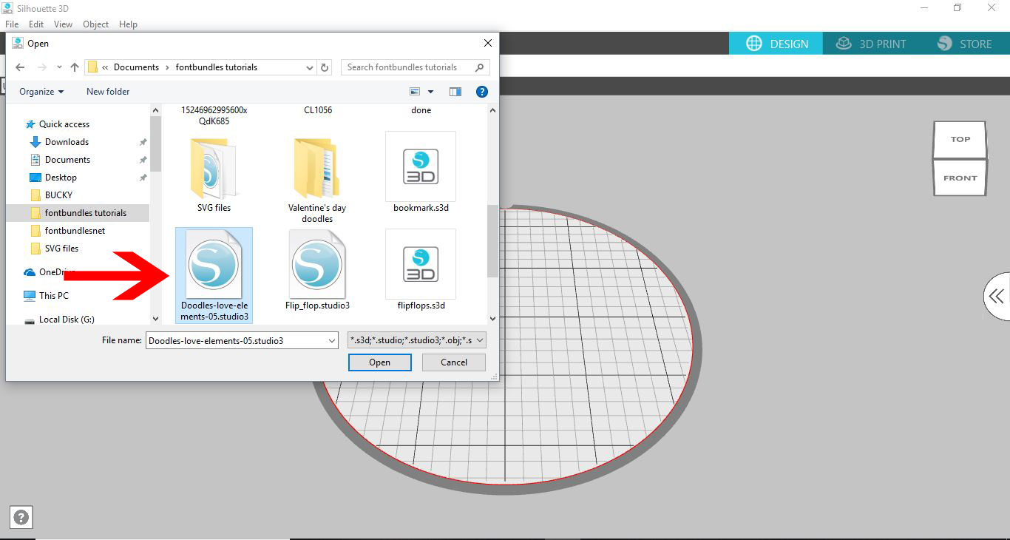Toggle the preview pane icon

(455, 92)
